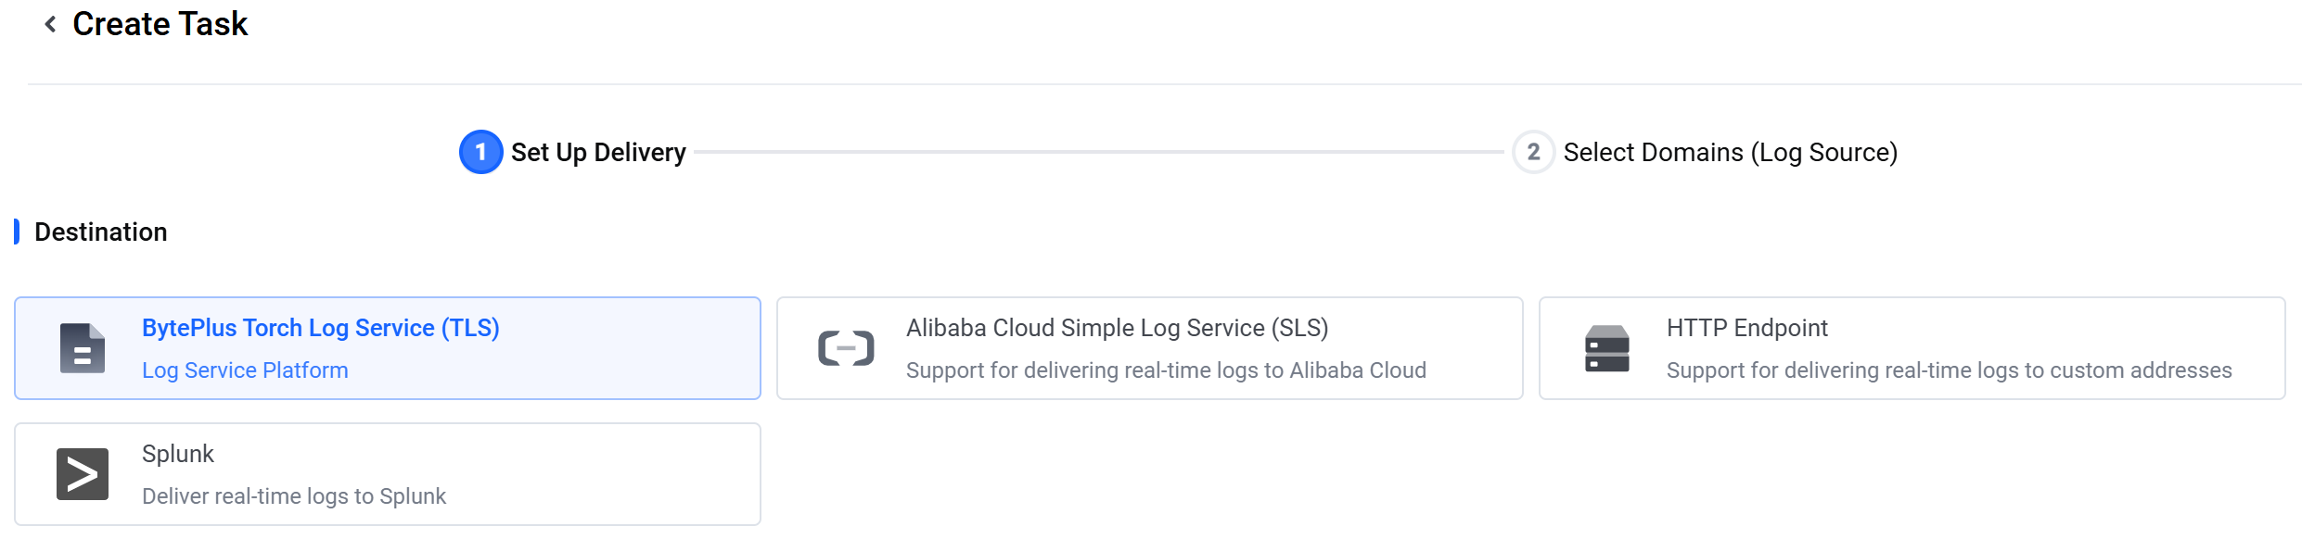Click the blue step 1 circle
Viewport: 2302px width, 539px height.
(480, 152)
